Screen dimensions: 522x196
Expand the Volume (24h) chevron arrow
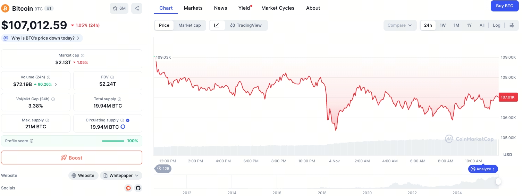point(56,84)
